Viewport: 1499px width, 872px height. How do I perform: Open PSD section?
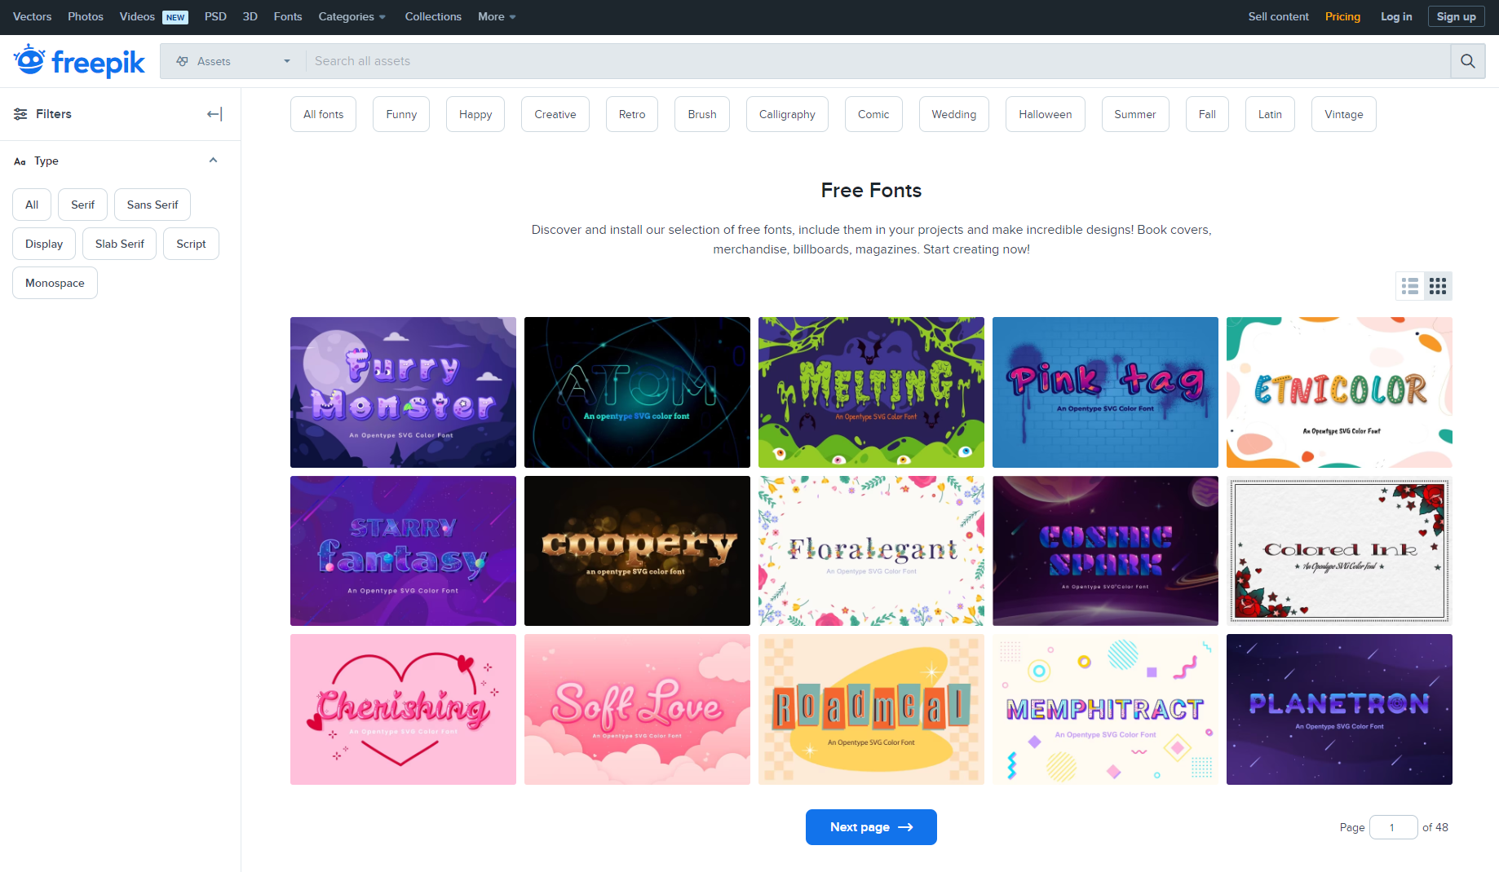(x=215, y=16)
